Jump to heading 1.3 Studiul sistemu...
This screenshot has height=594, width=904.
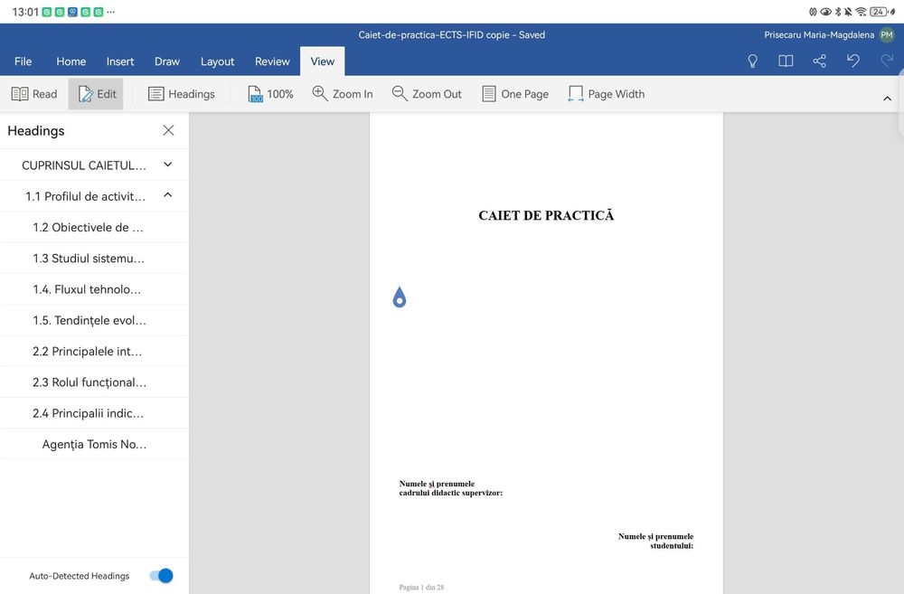[89, 259]
